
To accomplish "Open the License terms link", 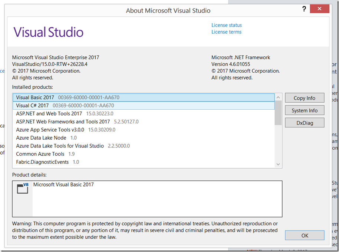I will click(x=226, y=32).
